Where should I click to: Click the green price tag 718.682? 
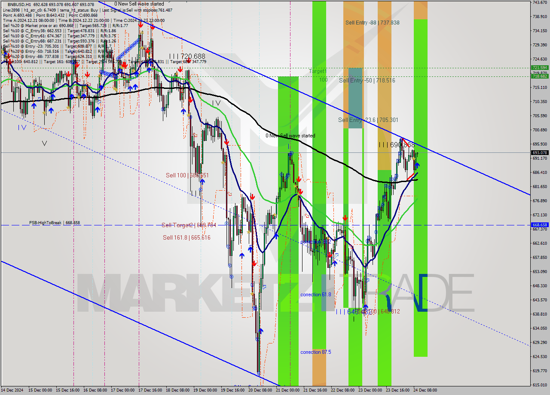pyautogui.click(x=540, y=76)
